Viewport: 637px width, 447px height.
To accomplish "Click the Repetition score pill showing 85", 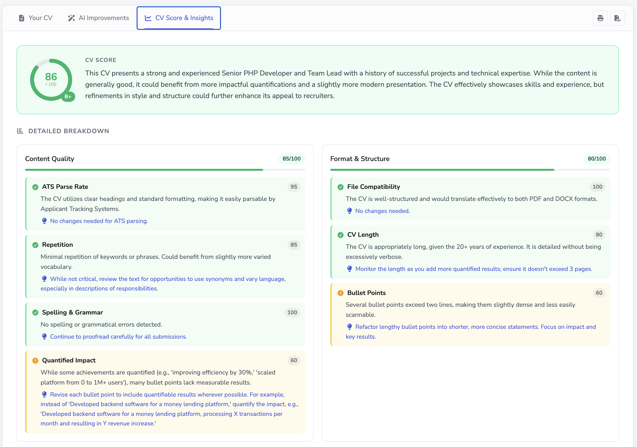I will [x=293, y=245].
